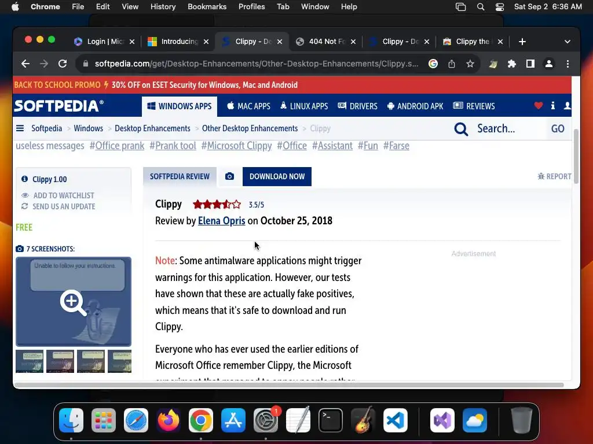Click the Report link

pyautogui.click(x=554, y=176)
